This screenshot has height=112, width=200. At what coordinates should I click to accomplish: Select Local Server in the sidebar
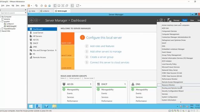click(x=38, y=33)
